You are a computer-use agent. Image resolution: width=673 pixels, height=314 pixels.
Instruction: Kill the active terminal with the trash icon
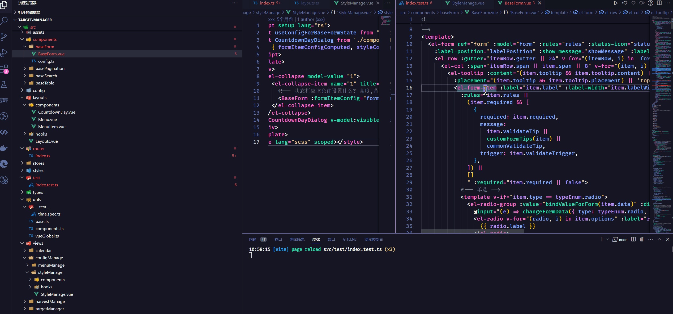(641, 239)
